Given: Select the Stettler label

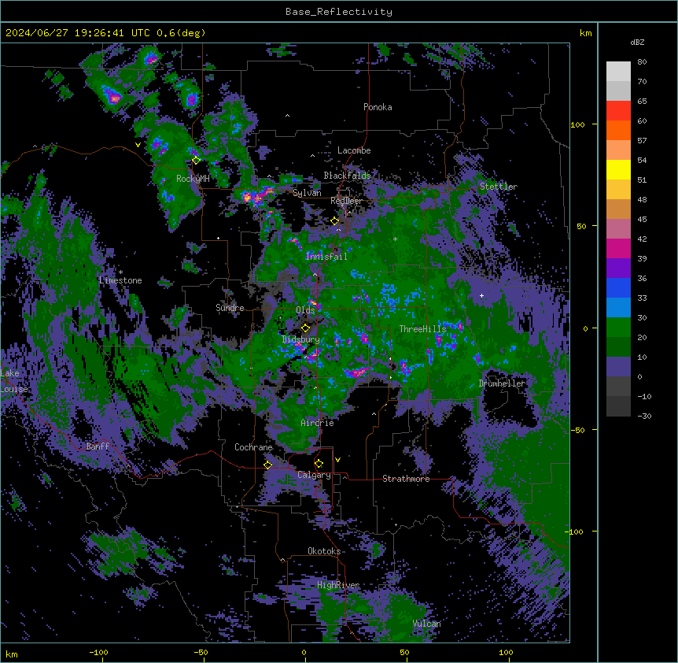Looking at the screenshot, I should click(499, 187).
